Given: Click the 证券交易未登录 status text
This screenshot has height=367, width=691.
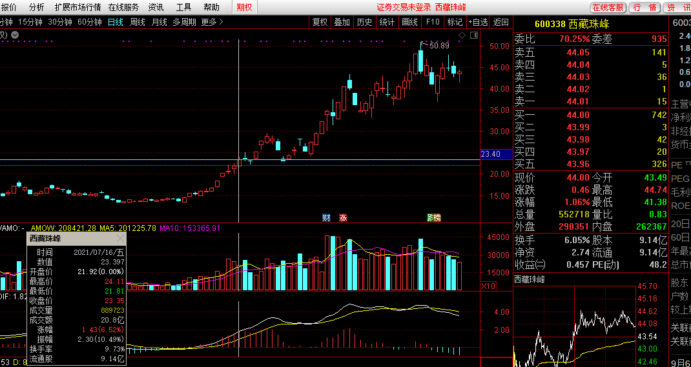Looking at the screenshot, I should tap(404, 7).
